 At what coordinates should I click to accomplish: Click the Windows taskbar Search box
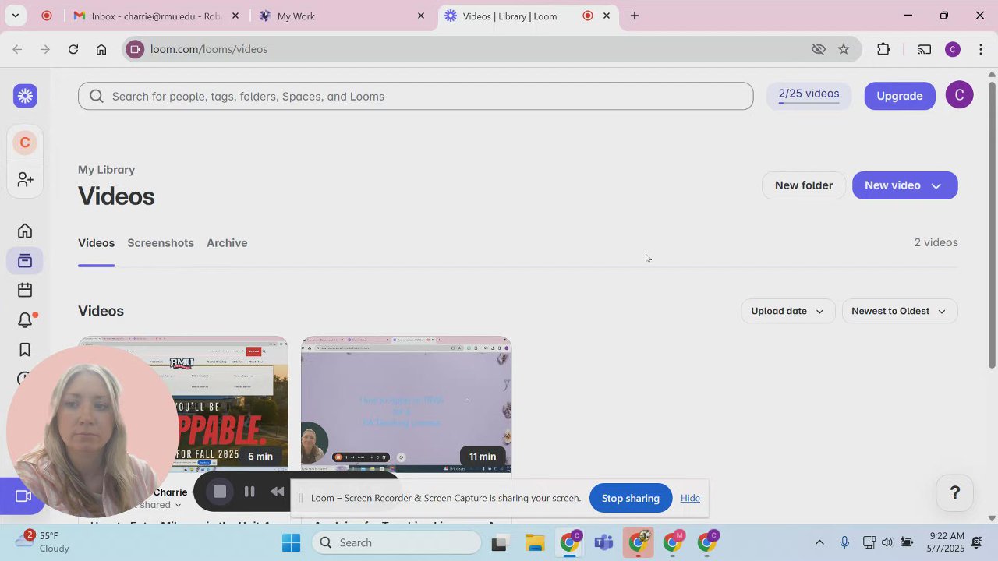coord(398,542)
